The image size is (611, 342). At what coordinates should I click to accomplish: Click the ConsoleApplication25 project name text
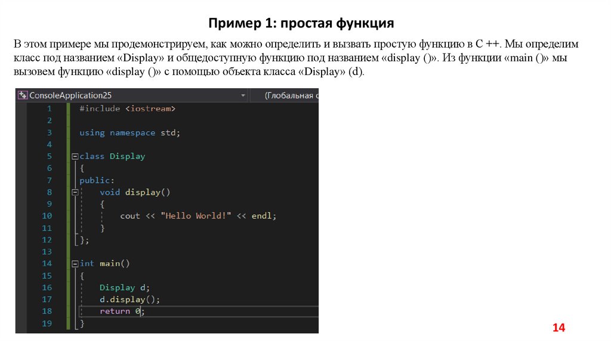[x=70, y=95]
